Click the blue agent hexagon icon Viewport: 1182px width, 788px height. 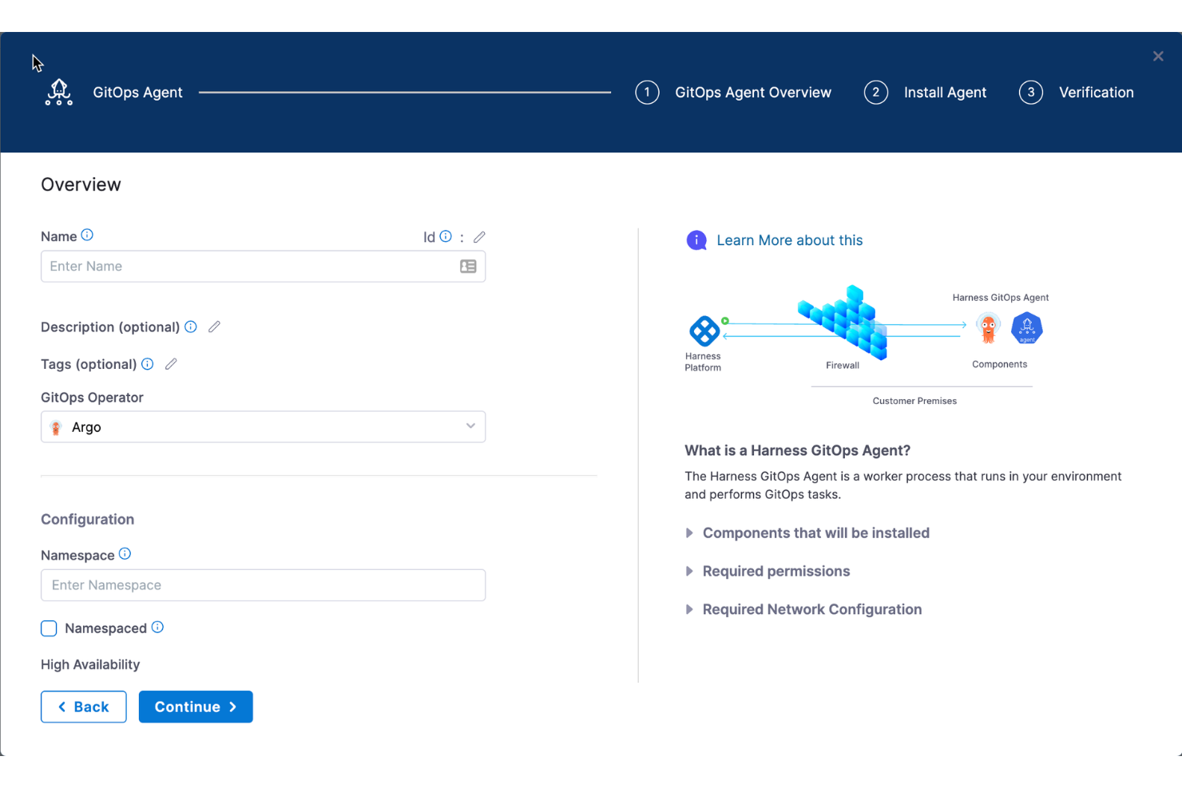click(x=1027, y=328)
